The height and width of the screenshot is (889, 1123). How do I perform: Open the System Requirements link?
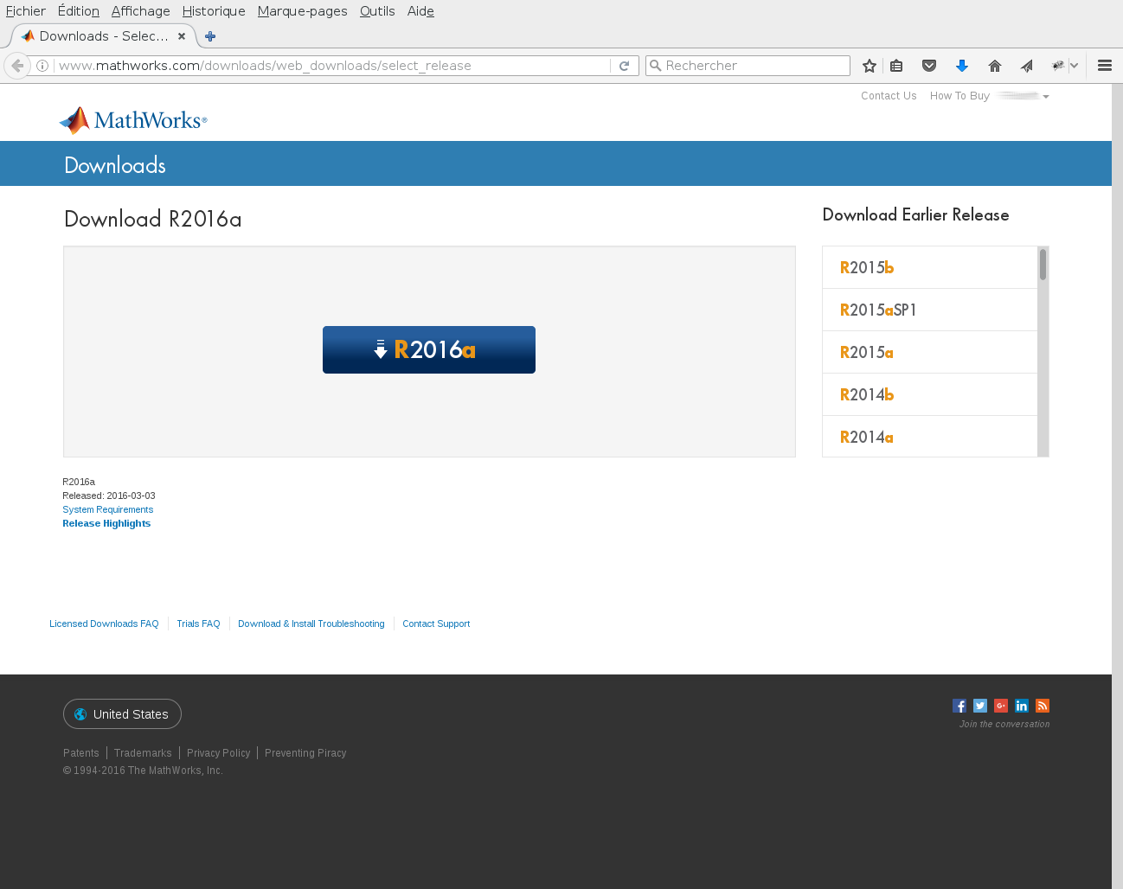[x=107, y=509]
